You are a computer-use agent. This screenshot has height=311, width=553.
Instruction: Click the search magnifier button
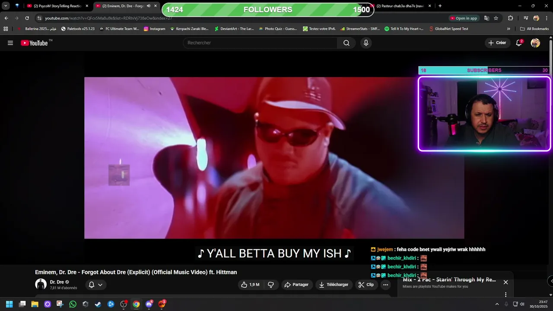click(346, 43)
